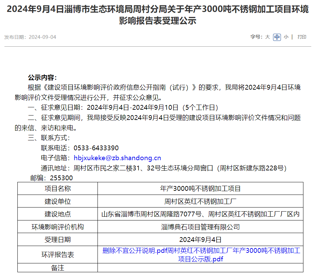Set font size to medium (中)
Image resolution: width=315 pixels, height=276 pixels.
coord(277,37)
